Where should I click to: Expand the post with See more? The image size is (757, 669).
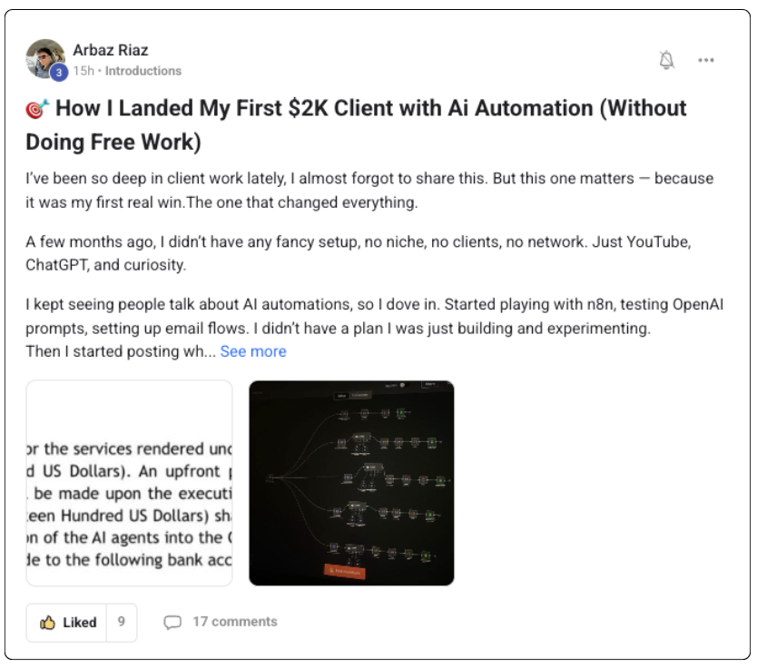click(x=253, y=351)
